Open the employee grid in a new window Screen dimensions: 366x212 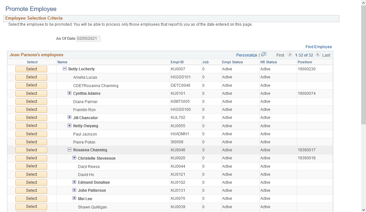click(x=264, y=54)
